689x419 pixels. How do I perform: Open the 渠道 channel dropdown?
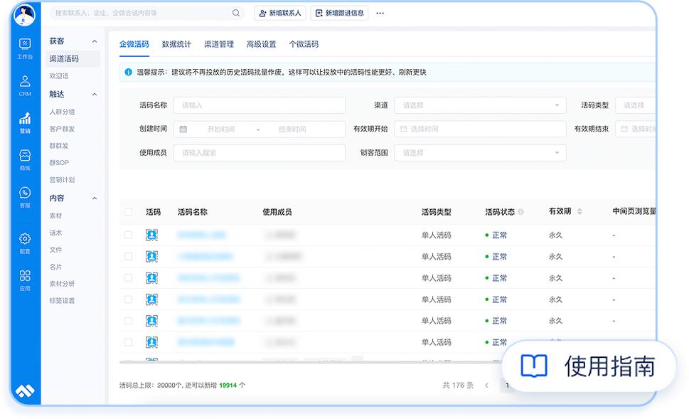coord(480,105)
